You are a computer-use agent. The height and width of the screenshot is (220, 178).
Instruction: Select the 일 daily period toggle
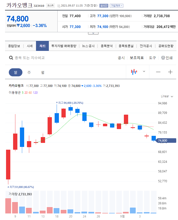(x=16, y=72)
